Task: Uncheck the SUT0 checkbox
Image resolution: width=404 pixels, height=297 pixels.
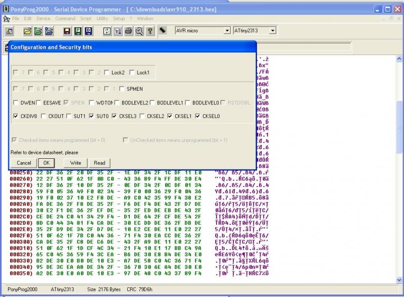Action: click(91, 116)
